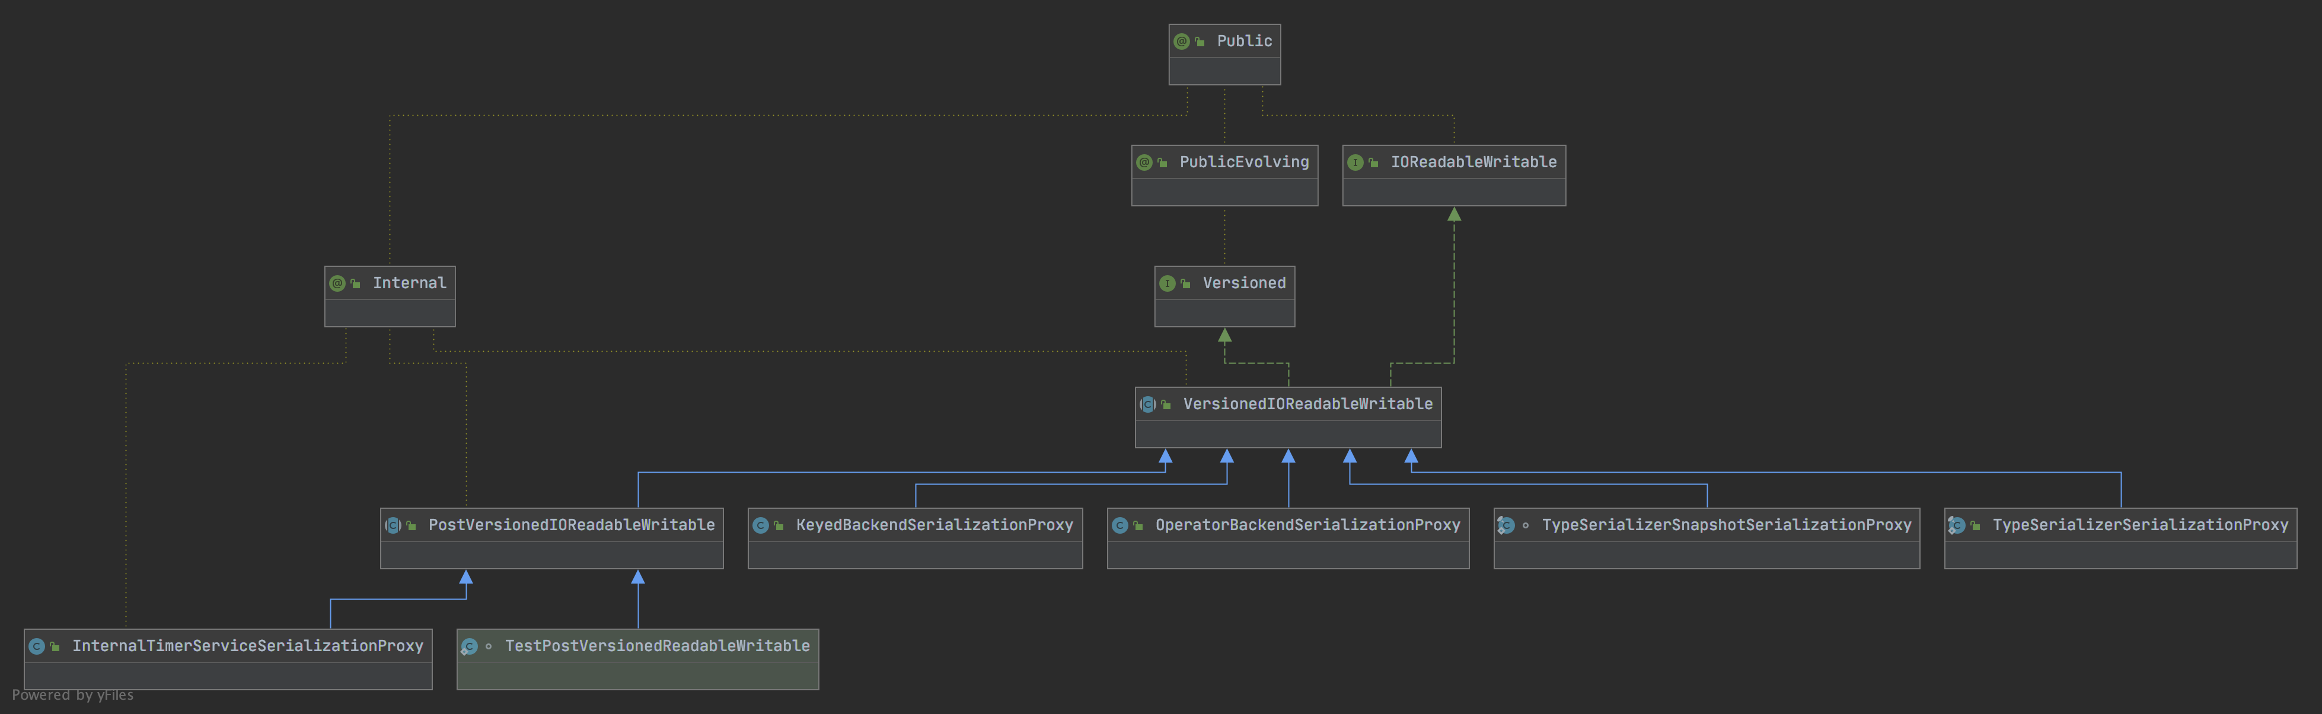This screenshot has height=714, width=2322.
Task: Select the TypeSerializerSerializationProxy node label
Action: (2140, 525)
